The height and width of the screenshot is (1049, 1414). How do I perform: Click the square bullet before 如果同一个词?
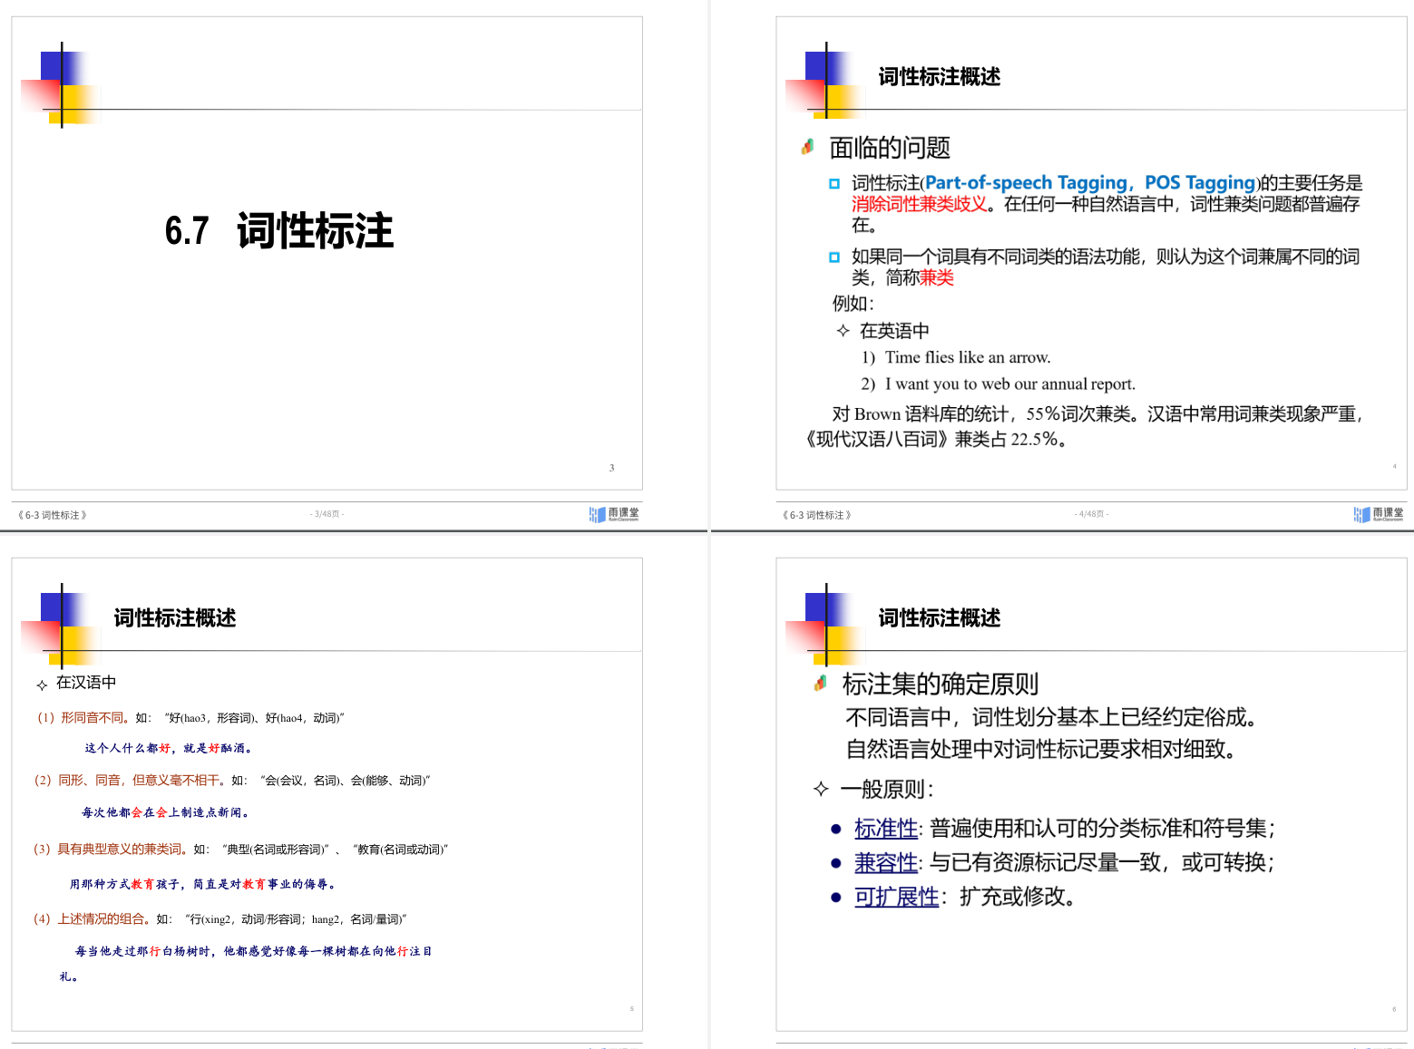point(834,257)
